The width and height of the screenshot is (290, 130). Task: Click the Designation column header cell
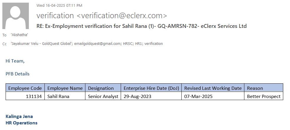click(x=101, y=88)
